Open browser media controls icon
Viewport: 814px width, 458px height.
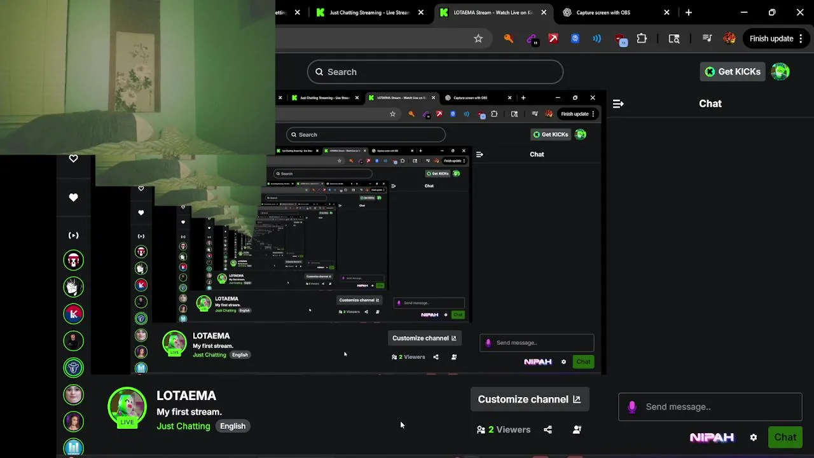[707, 39]
